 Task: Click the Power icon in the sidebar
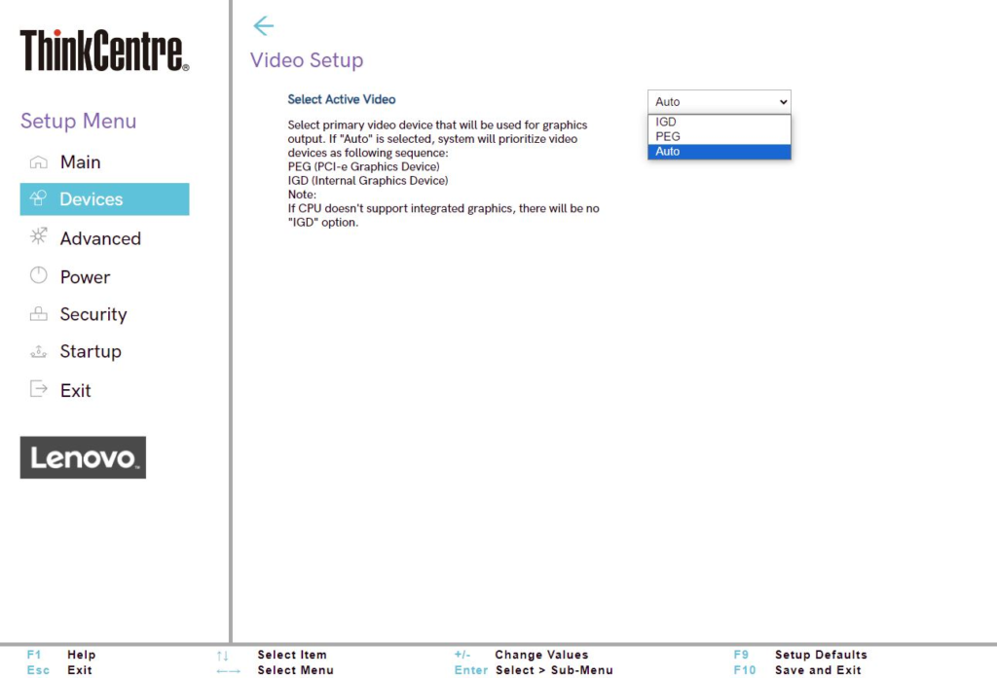click(x=39, y=276)
